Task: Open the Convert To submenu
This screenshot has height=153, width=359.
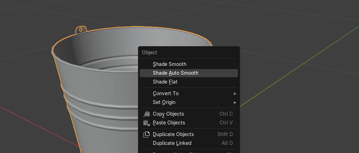Action: tap(166, 93)
